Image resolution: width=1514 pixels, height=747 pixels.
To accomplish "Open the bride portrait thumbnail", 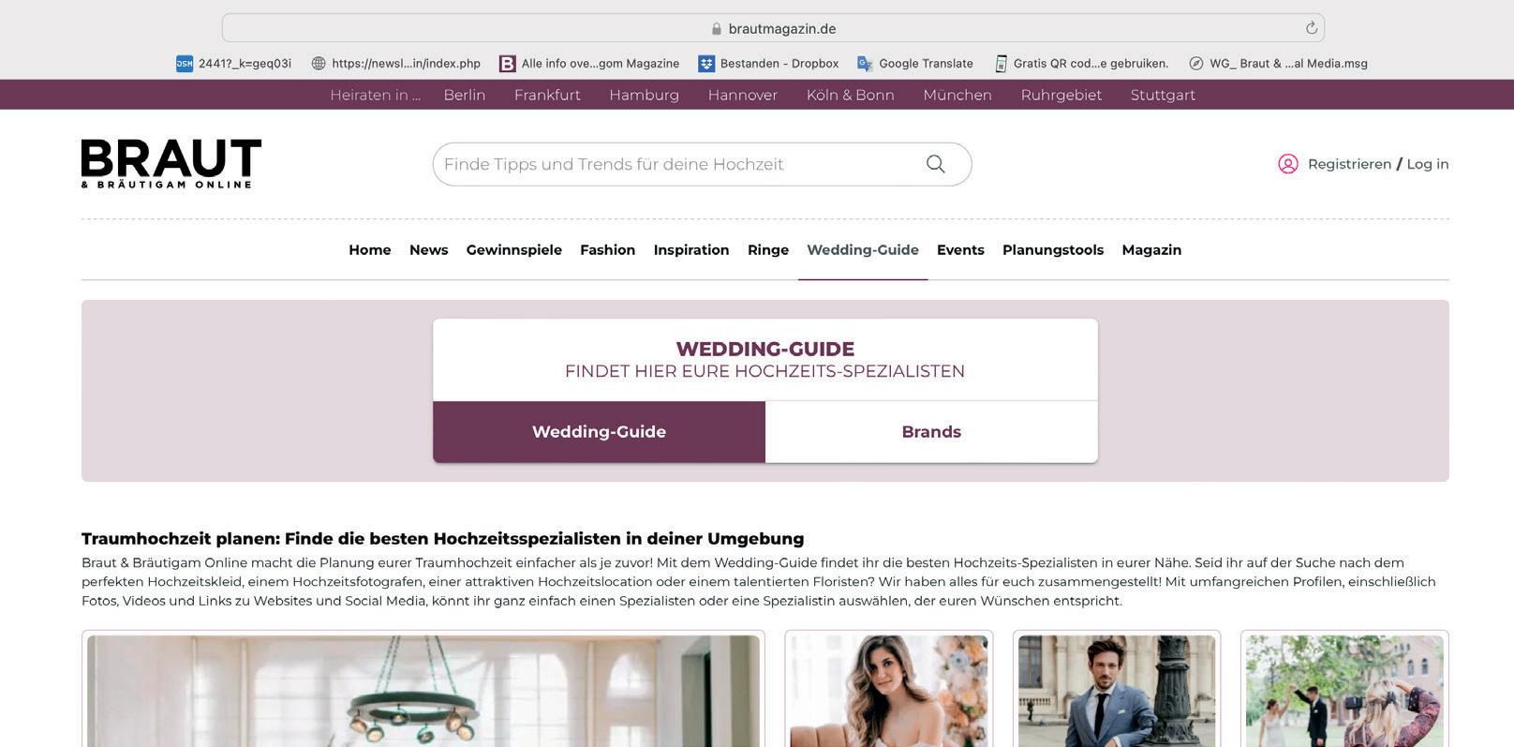I will point(889,691).
